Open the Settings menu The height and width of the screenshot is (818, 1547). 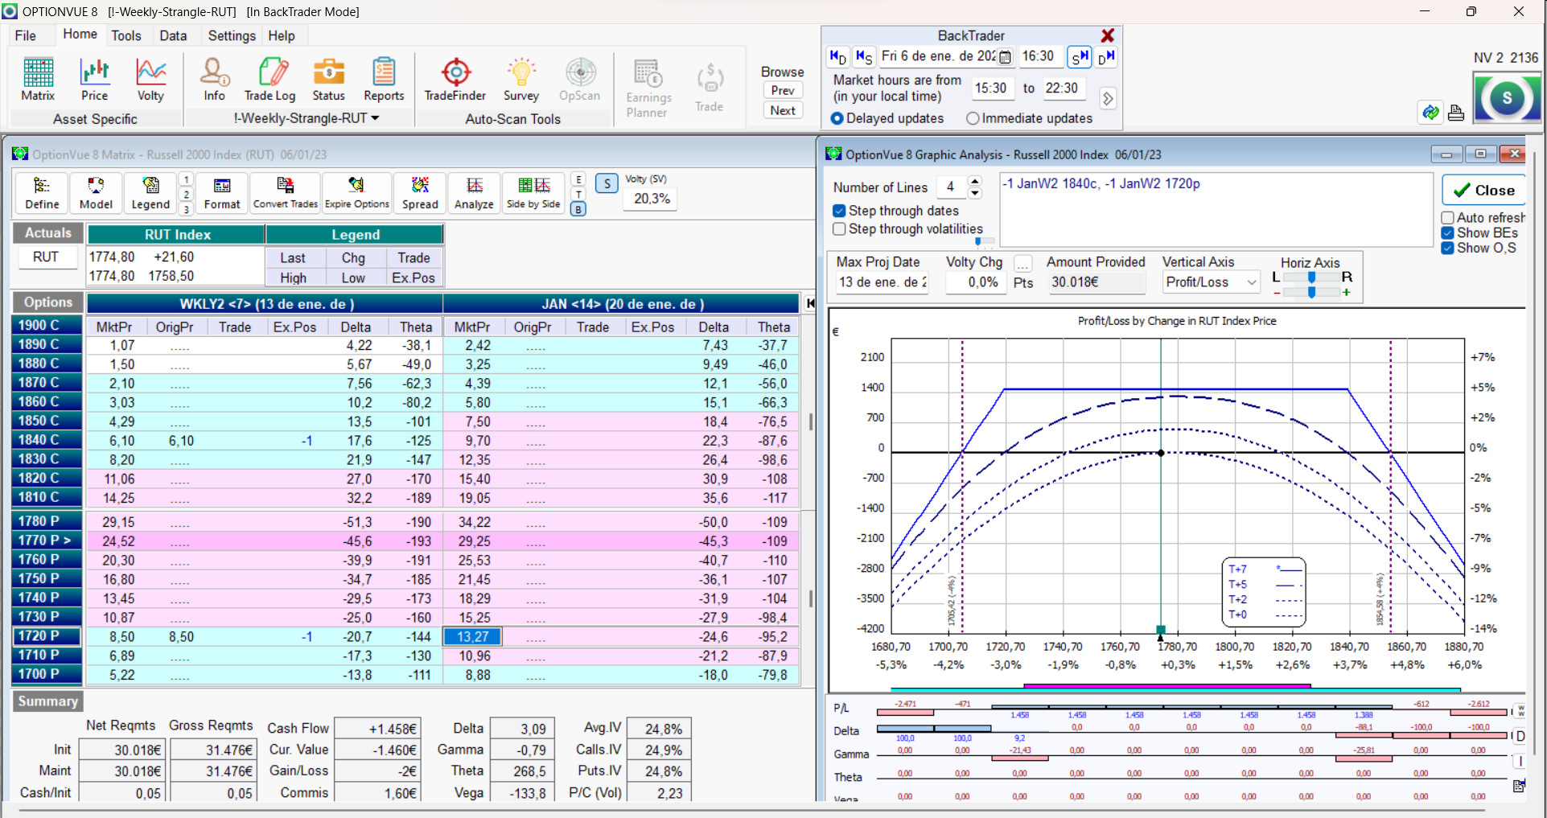pos(232,35)
